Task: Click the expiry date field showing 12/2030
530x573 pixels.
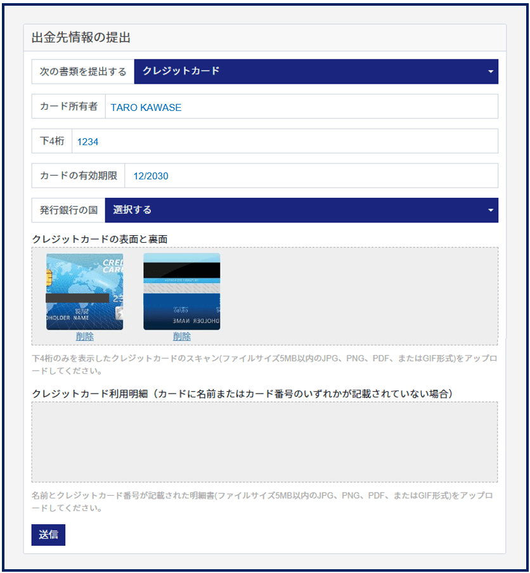Action: pos(311,176)
